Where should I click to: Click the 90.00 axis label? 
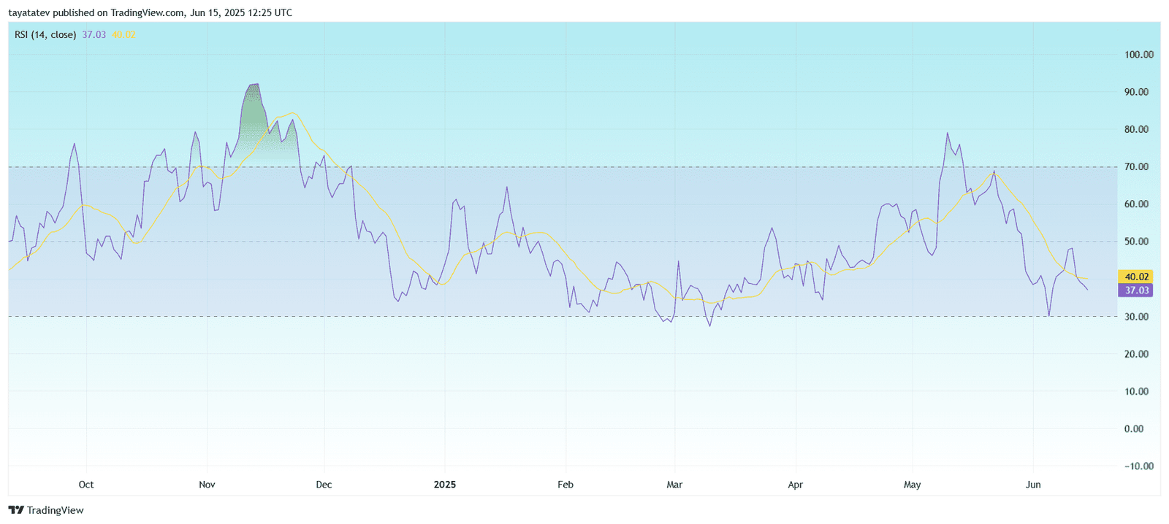pyautogui.click(x=1137, y=92)
